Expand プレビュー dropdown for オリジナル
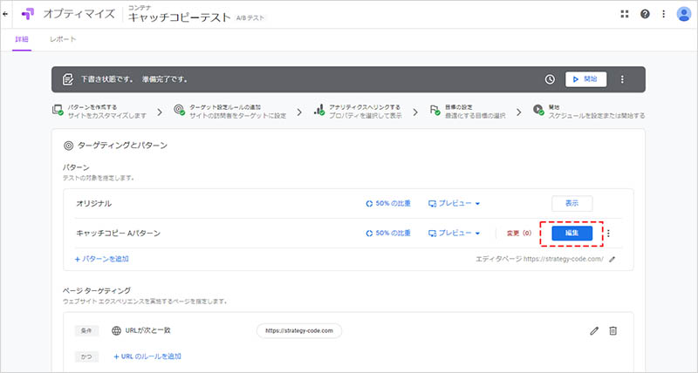Image resolution: width=698 pixels, height=373 pixels. point(455,204)
